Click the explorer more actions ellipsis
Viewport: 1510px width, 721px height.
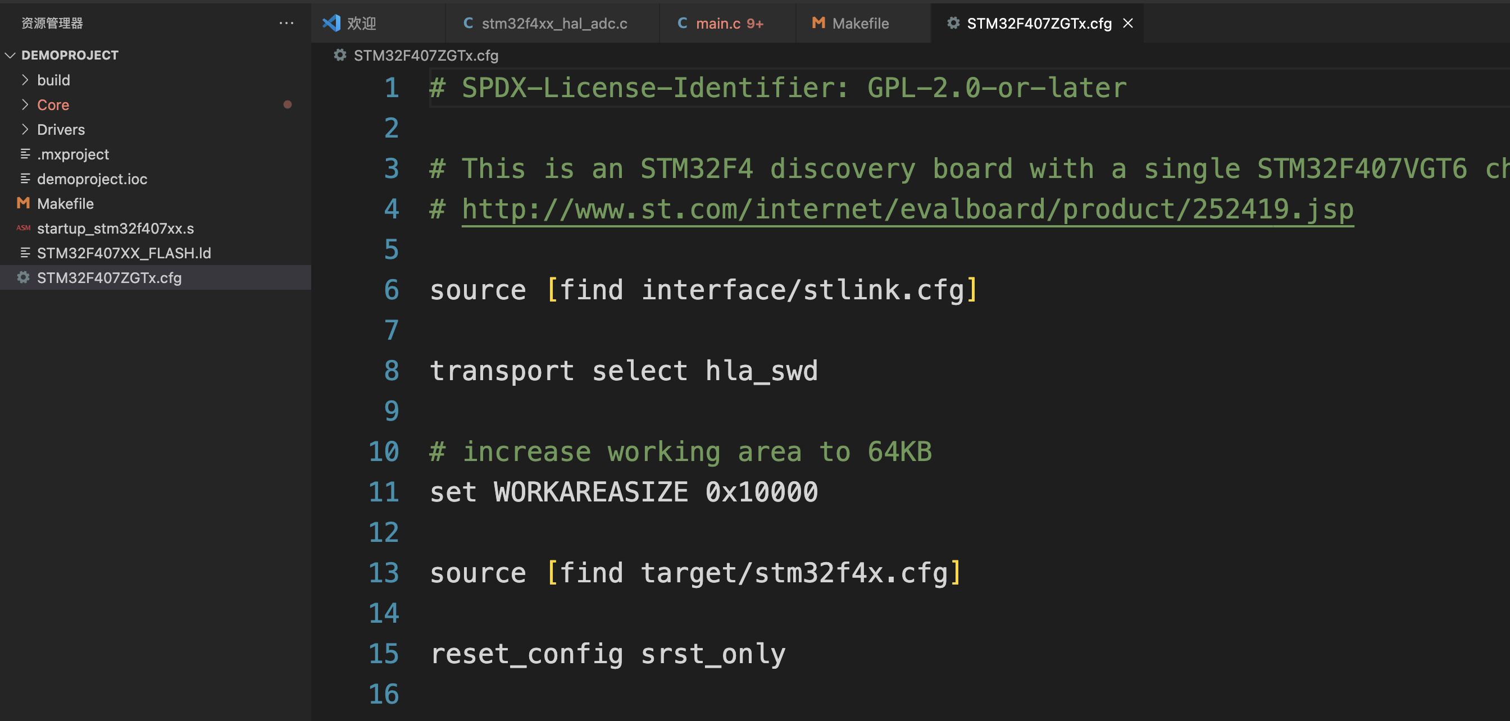(x=286, y=23)
